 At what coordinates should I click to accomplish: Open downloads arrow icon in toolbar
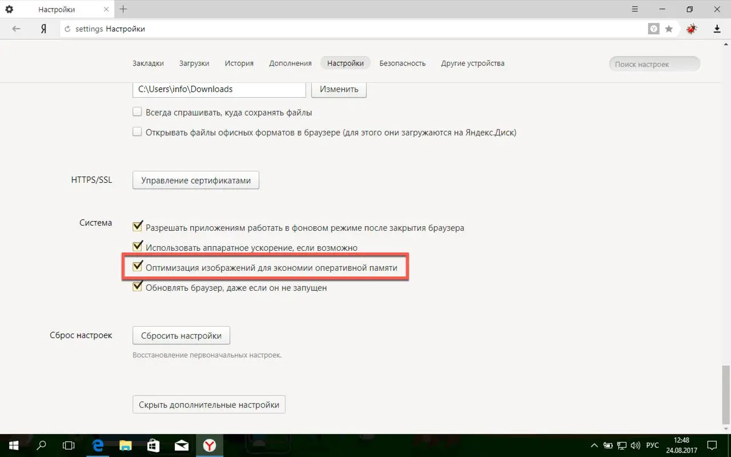(x=717, y=29)
